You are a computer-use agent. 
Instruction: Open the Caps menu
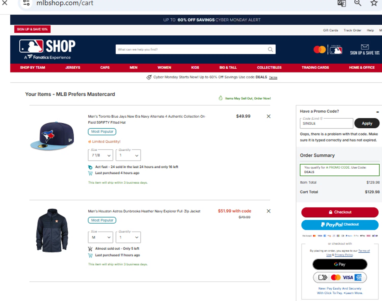tap(105, 67)
